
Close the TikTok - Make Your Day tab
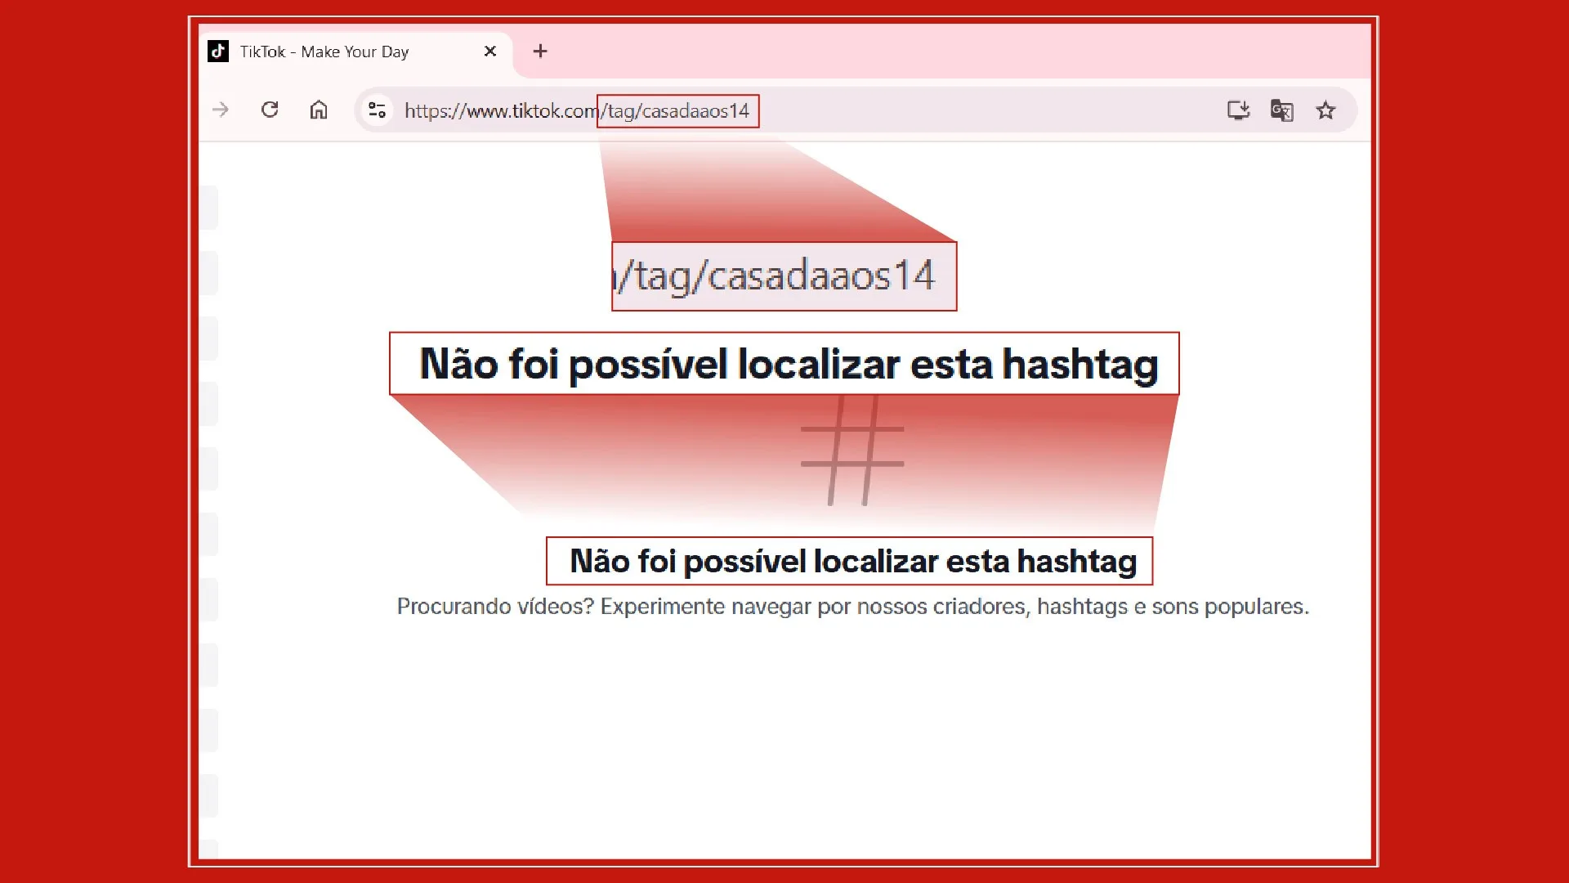point(490,51)
